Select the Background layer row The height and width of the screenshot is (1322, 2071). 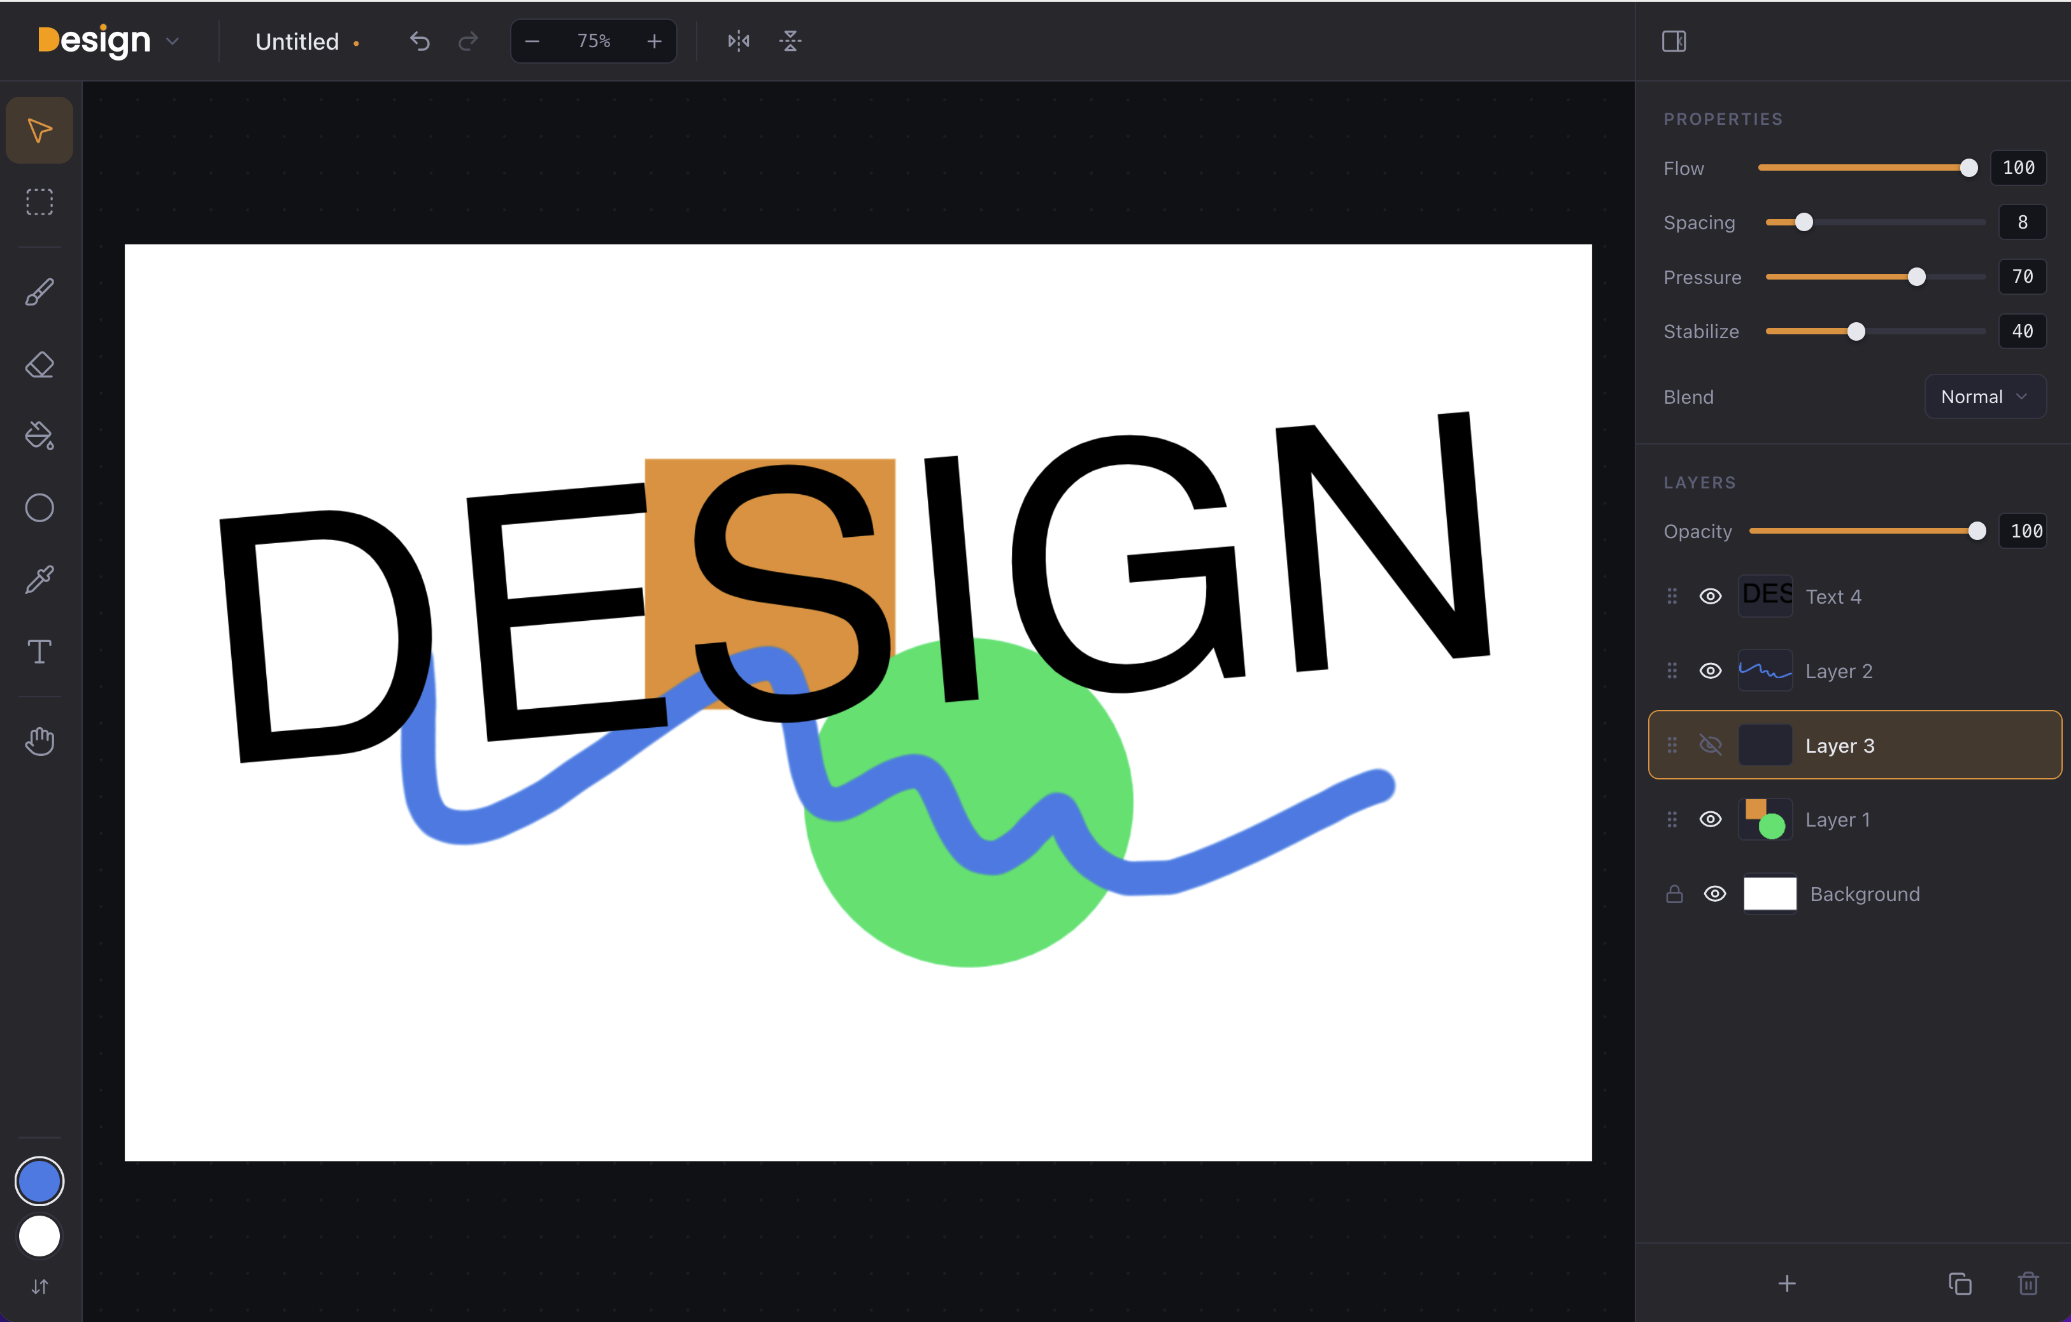[x=1854, y=895]
